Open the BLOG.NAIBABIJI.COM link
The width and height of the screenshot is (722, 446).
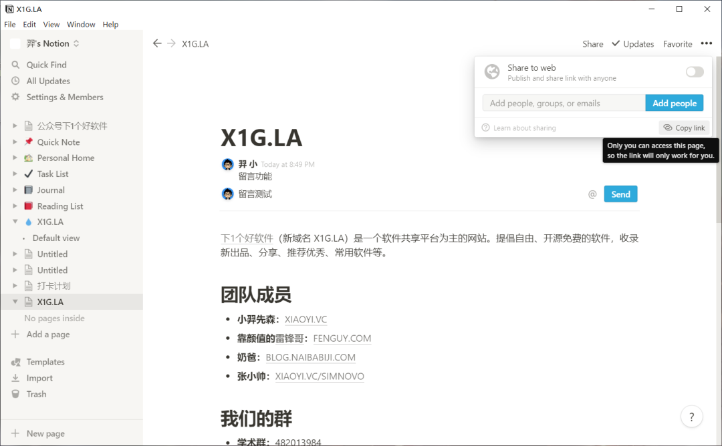310,357
